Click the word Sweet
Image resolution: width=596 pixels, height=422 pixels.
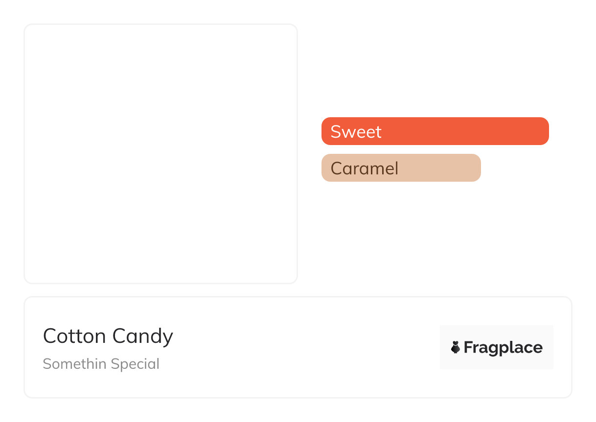[356, 132]
